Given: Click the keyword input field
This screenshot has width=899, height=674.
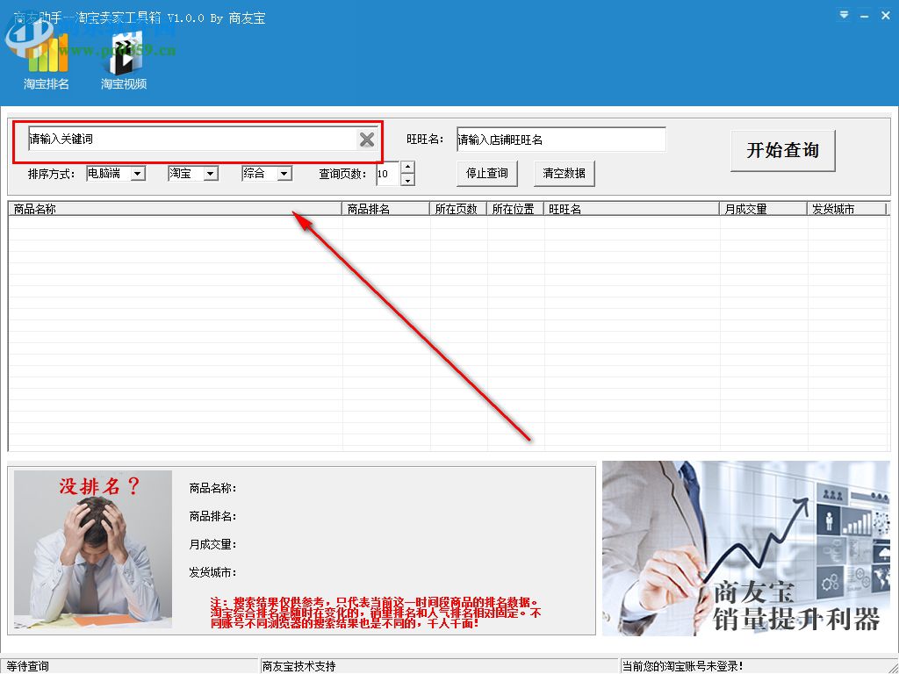Looking at the screenshot, I should click(x=176, y=139).
